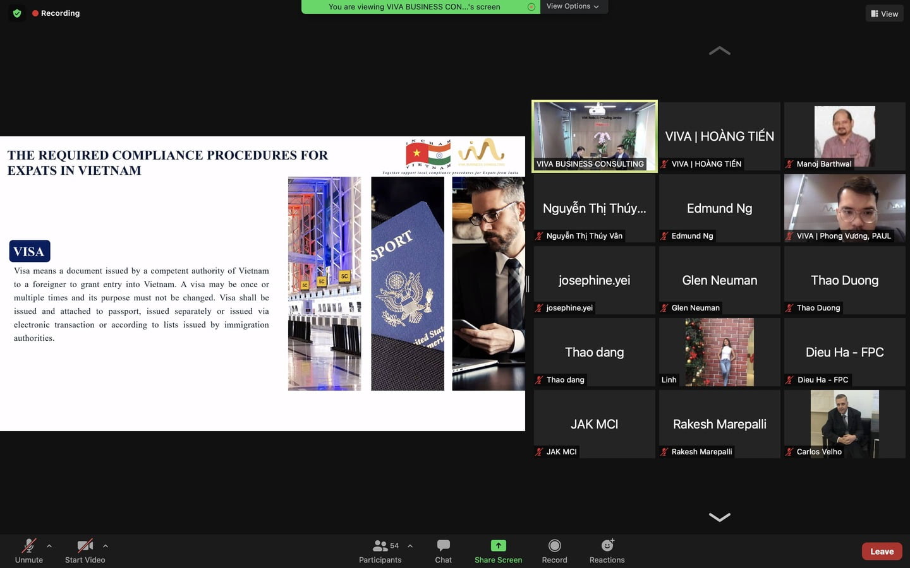Show next page of participant tiles
Screen dimensions: 910x568
click(720, 517)
